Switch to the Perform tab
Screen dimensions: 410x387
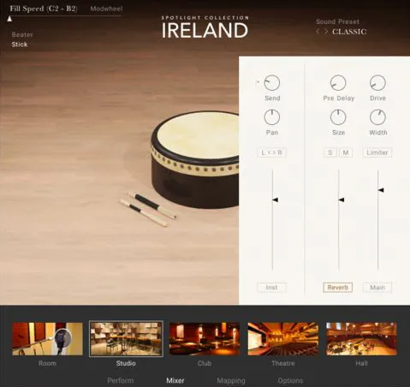[x=121, y=380]
